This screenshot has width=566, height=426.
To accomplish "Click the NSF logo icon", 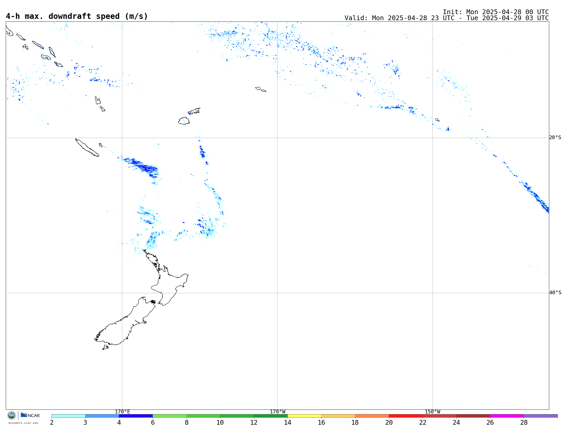I will (12, 415).
